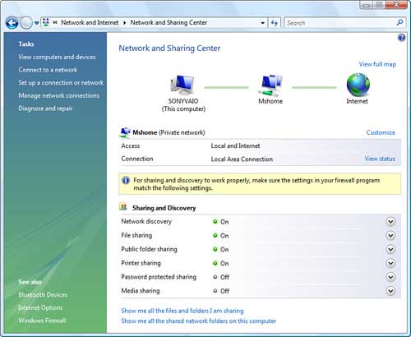Screen dimensions: 411x337
Task: Expand Public folder sharing settings chevron
Action: point(390,249)
